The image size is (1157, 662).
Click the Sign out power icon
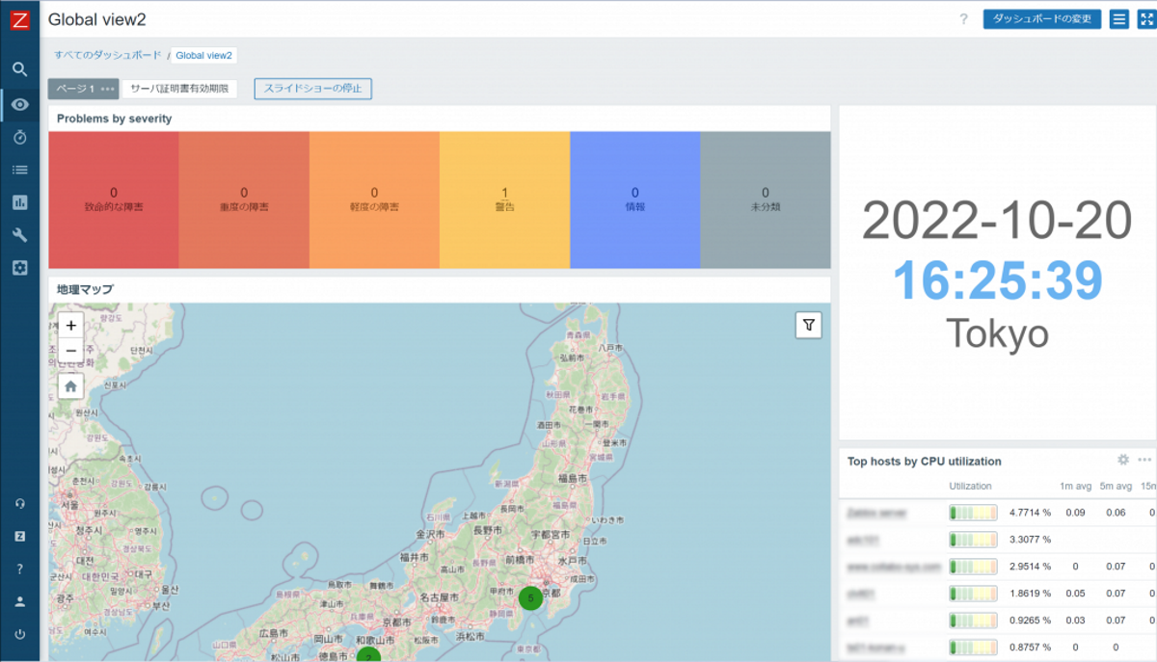coord(19,634)
